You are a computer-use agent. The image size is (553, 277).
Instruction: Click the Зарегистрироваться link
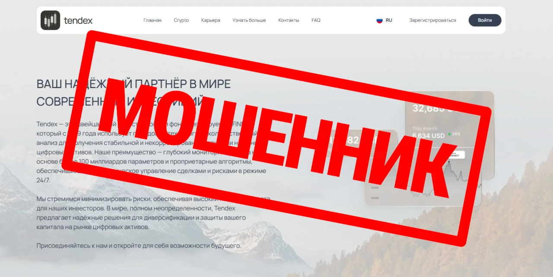[433, 20]
